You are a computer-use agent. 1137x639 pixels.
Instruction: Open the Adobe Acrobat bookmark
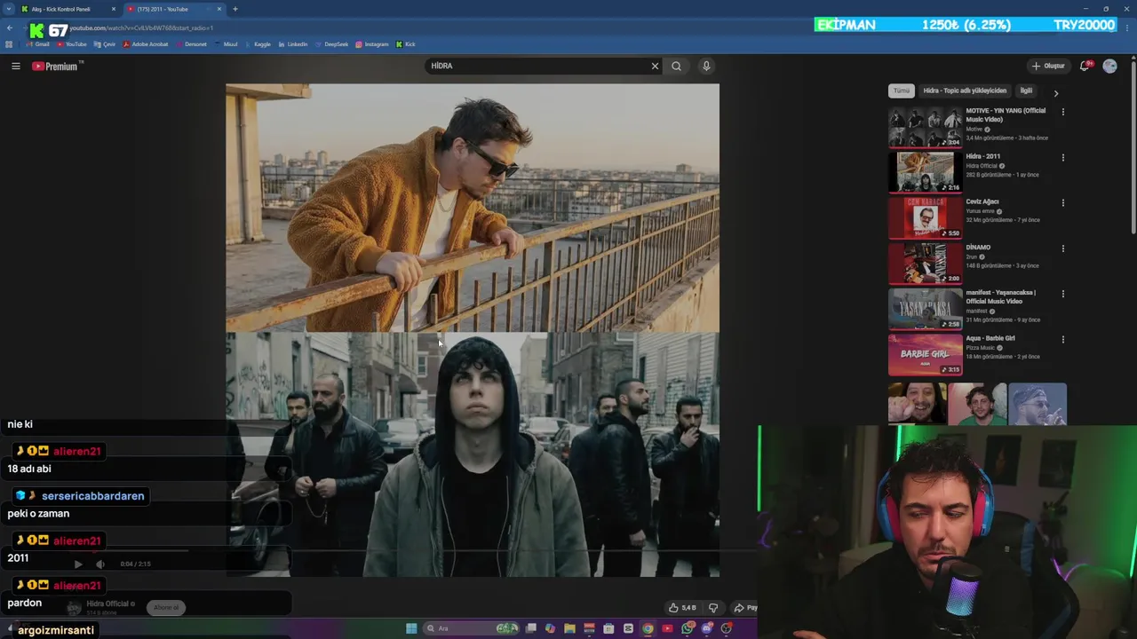tap(145, 44)
